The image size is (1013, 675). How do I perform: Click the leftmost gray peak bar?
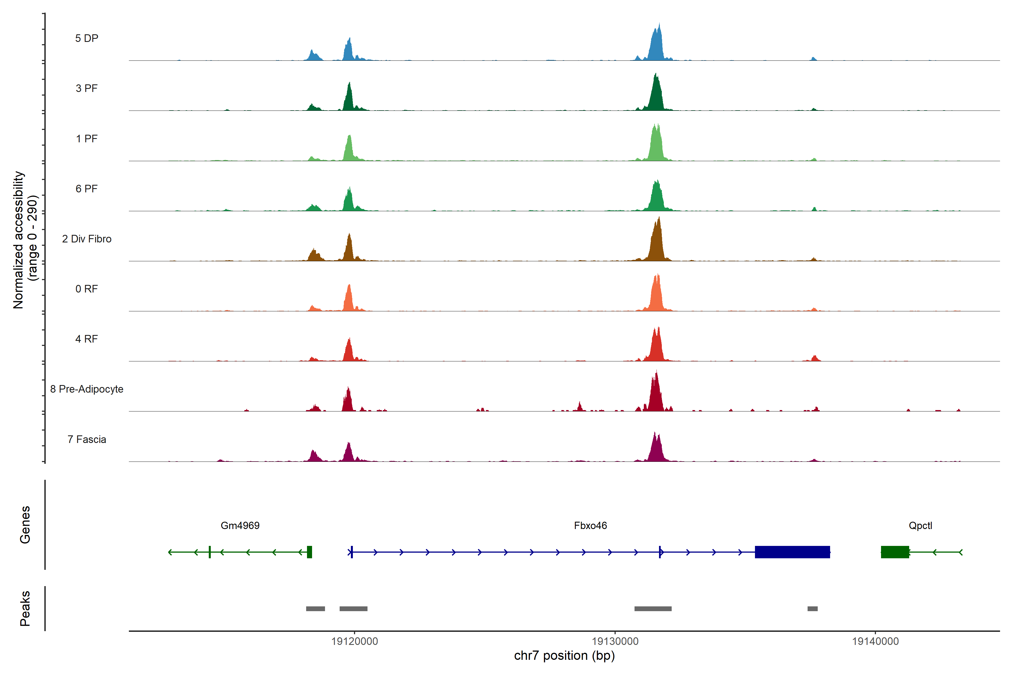[x=315, y=609]
